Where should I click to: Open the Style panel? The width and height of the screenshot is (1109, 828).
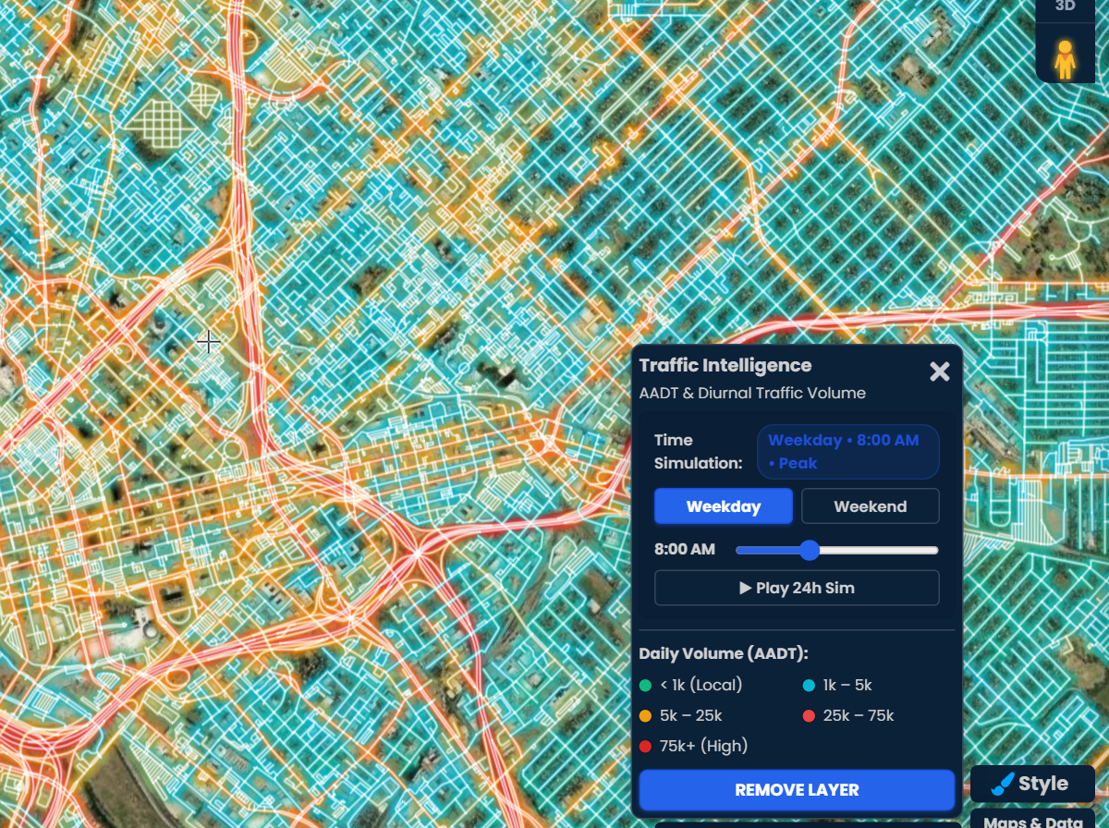[1032, 784]
